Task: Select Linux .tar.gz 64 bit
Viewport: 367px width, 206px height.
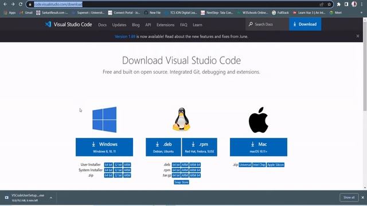Action: [176, 176]
